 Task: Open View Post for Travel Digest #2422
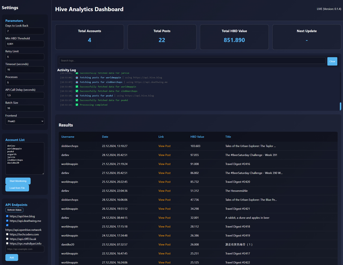point(164,262)
